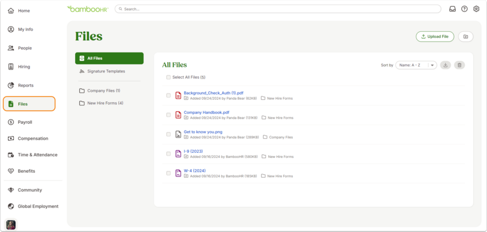Open the Get to know you.png link

pos(203,132)
